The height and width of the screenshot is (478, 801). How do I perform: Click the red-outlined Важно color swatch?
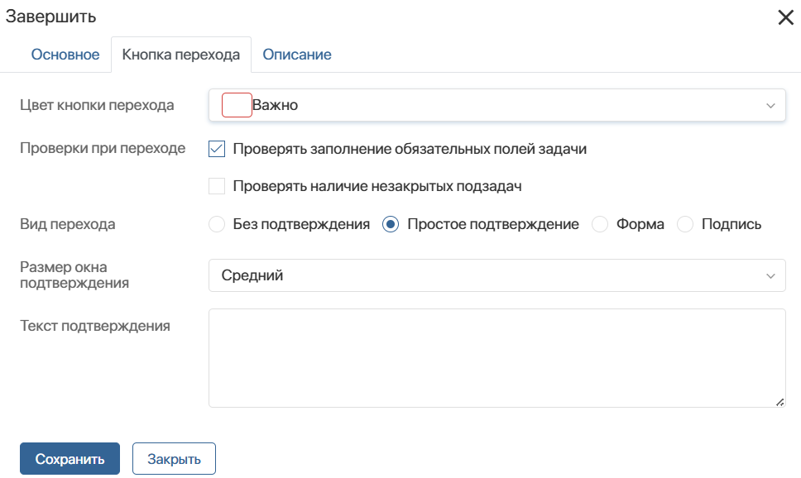tap(237, 105)
